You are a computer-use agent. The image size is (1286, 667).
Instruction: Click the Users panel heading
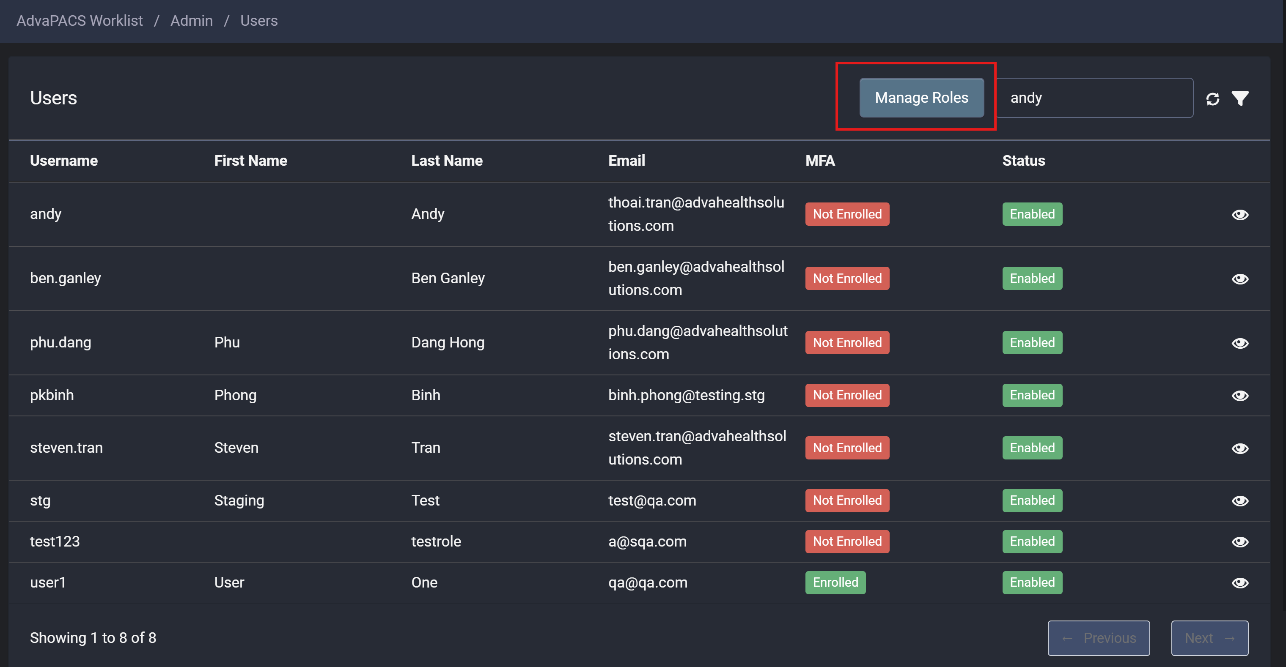coord(53,98)
